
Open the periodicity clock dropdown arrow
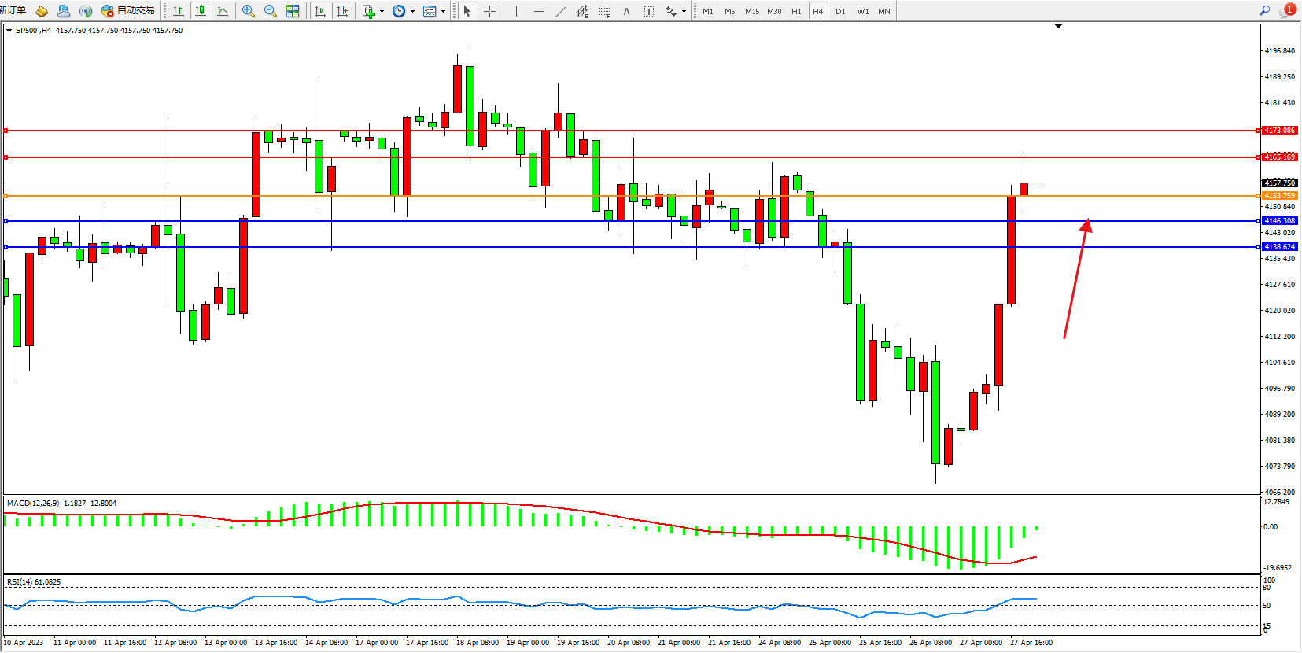412,11
